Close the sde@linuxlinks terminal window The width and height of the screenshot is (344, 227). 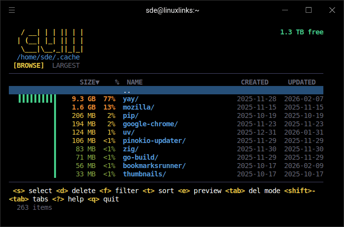click(332, 10)
